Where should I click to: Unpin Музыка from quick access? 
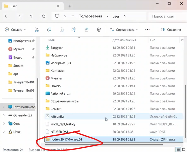click(33, 49)
